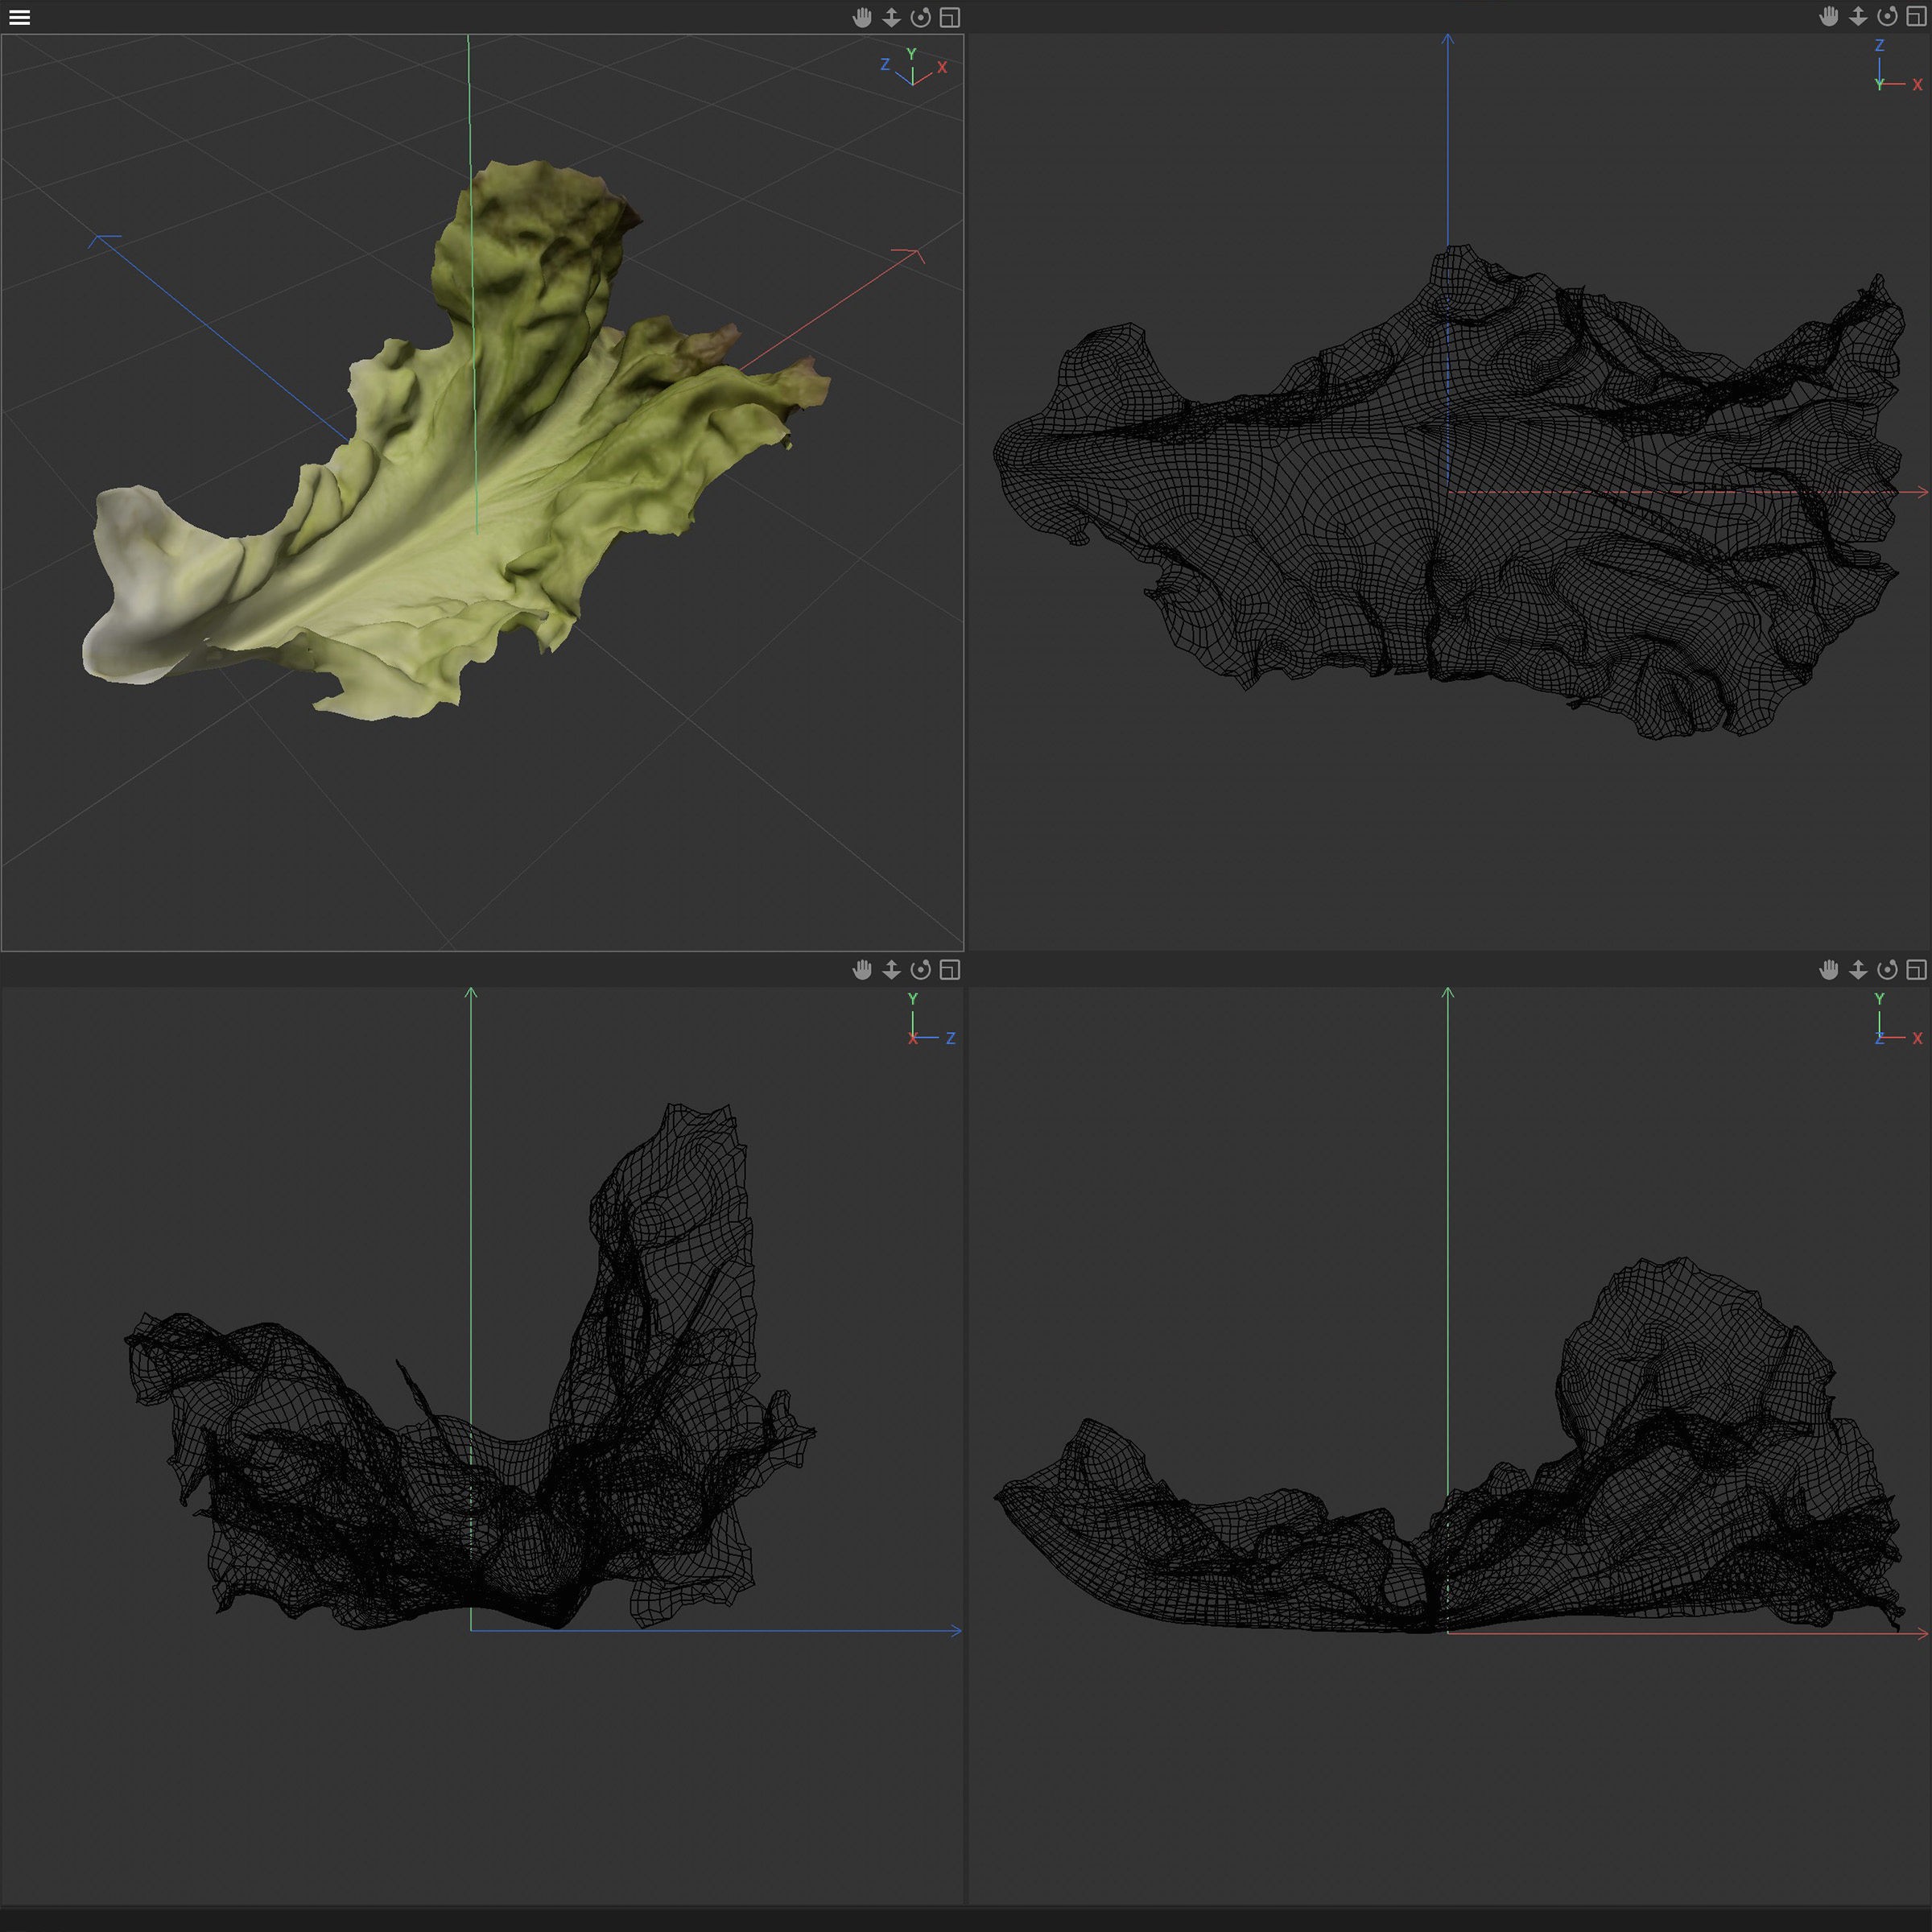Select the Pan tool in the bottom-left viewport
The height and width of the screenshot is (1932, 1932).
862,970
